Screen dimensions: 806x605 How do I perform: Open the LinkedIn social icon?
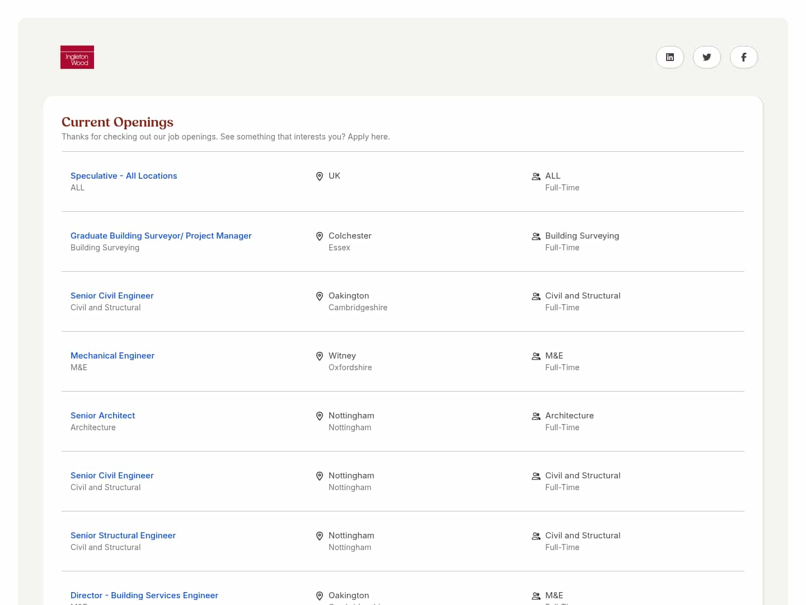click(669, 57)
